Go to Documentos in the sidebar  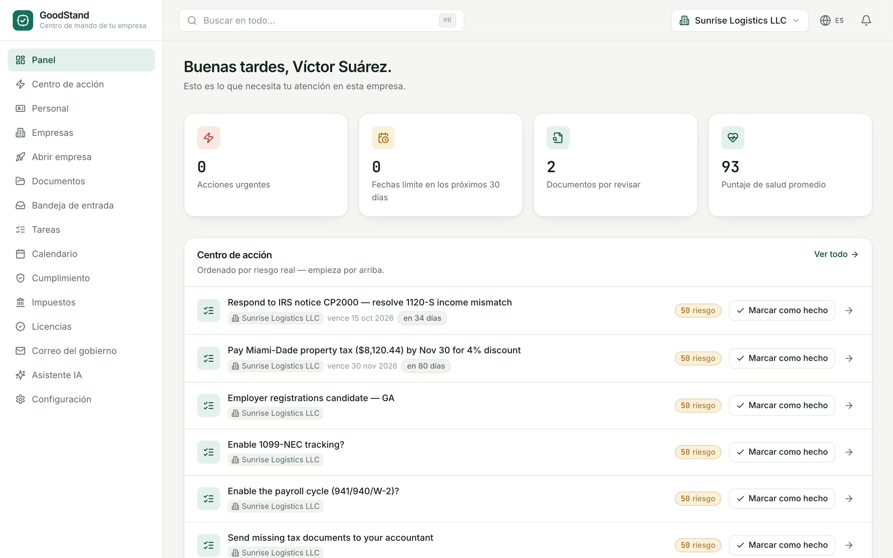pos(81,181)
